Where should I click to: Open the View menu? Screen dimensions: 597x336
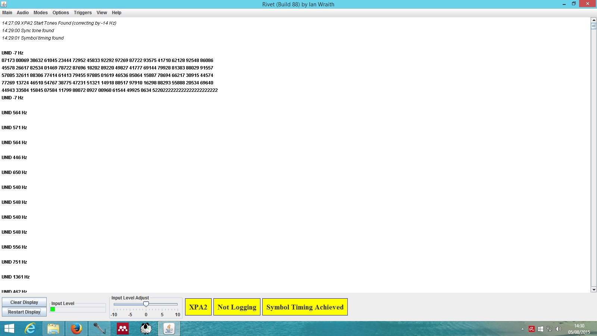pos(102,13)
